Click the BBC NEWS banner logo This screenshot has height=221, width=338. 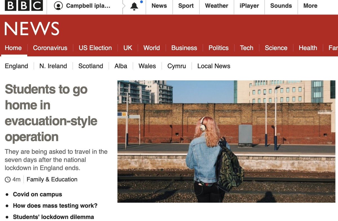pos(32,29)
